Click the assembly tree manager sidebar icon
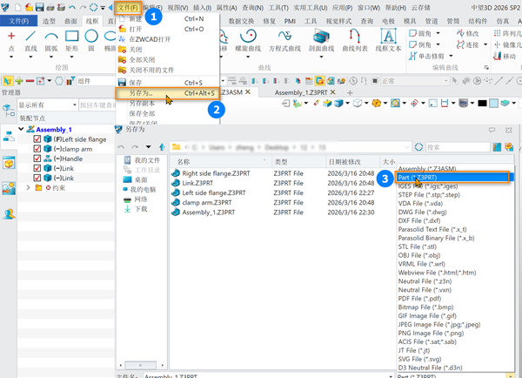 pos(9,137)
